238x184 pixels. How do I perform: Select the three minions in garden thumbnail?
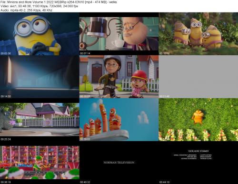[x=198, y=34]
